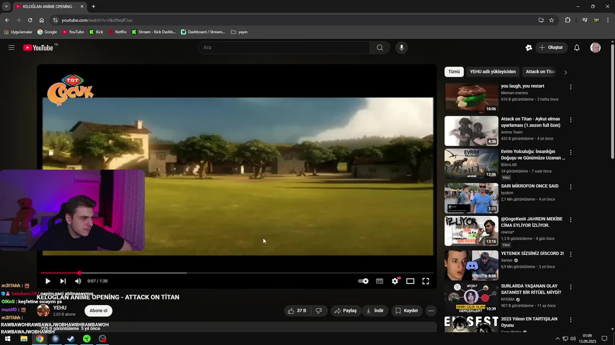Screen dimensions: 615x345
Task: Switch to theater mode
Action: [410, 281]
